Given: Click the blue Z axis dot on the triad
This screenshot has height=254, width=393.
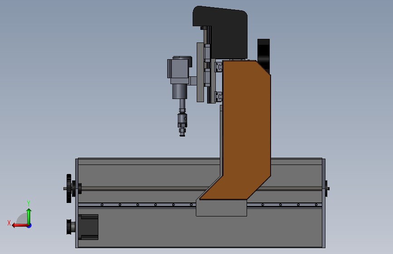Looking at the screenshot, I should 29,226.
